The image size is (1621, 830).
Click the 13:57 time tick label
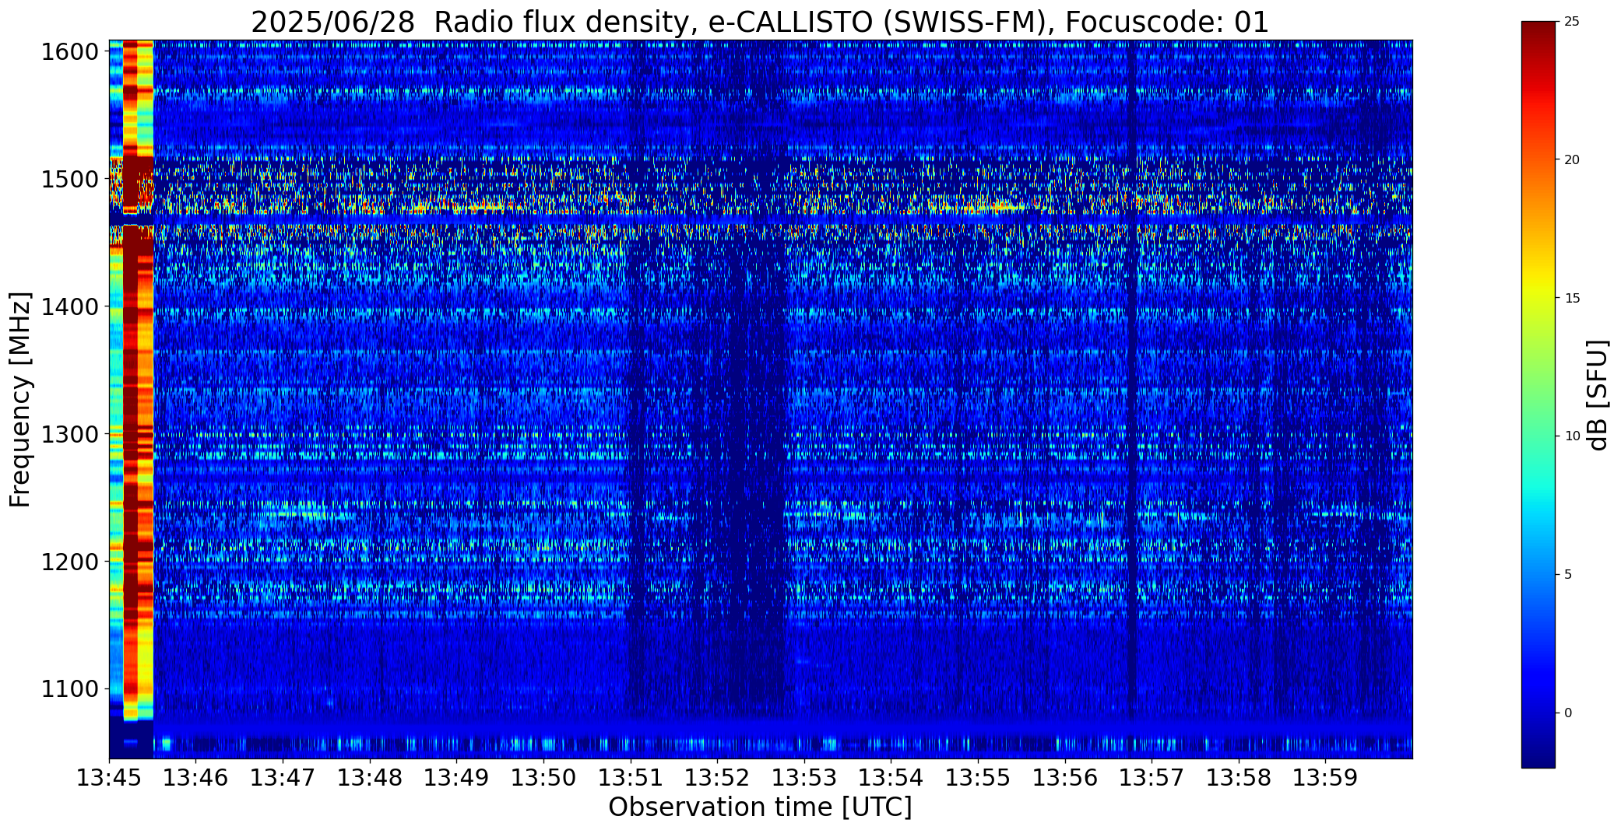coord(1152,778)
